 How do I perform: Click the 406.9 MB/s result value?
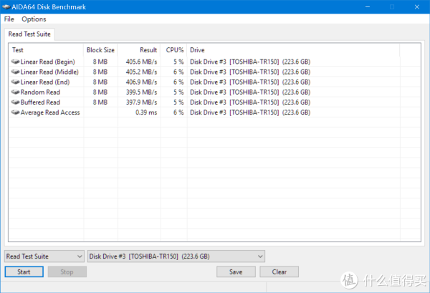[x=141, y=82]
